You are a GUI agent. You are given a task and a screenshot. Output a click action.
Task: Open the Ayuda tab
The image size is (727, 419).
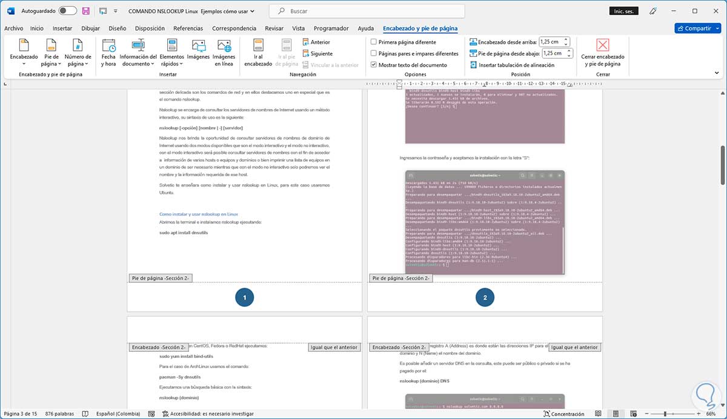(x=365, y=28)
